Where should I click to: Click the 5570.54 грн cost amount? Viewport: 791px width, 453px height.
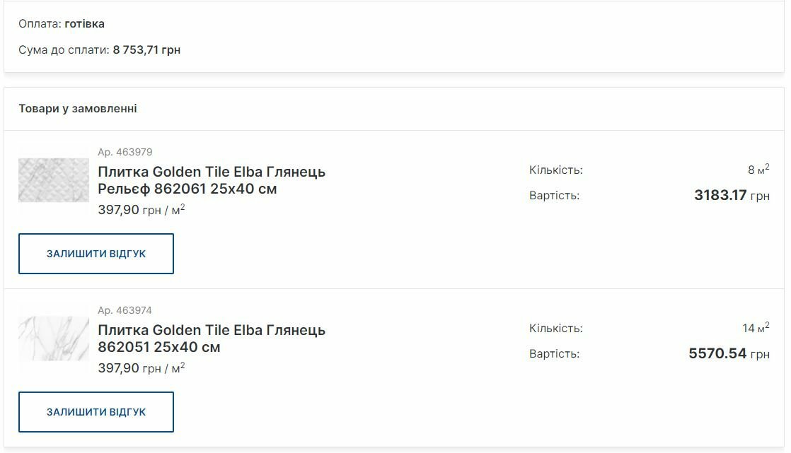pyautogui.click(x=729, y=353)
